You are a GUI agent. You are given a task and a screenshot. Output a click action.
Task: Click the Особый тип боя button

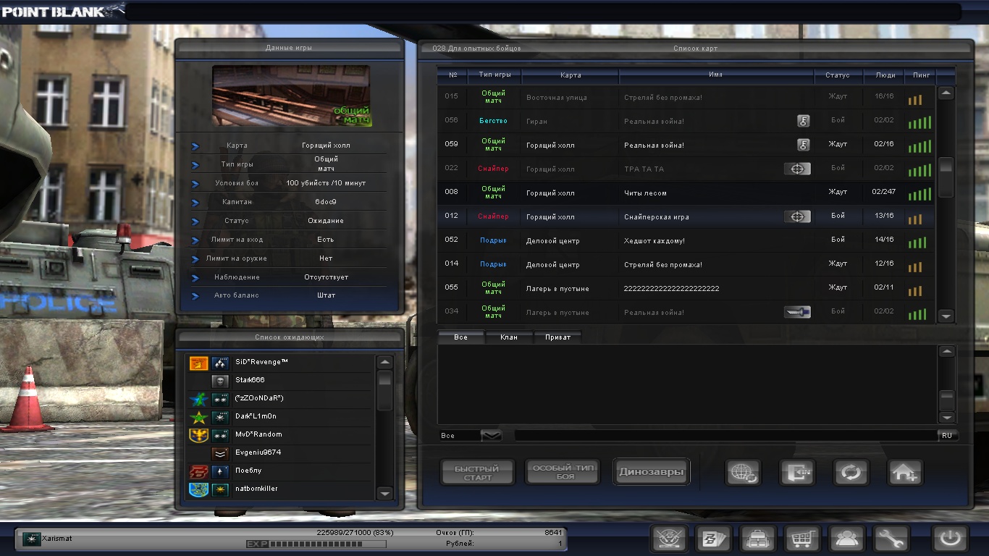[x=563, y=473]
